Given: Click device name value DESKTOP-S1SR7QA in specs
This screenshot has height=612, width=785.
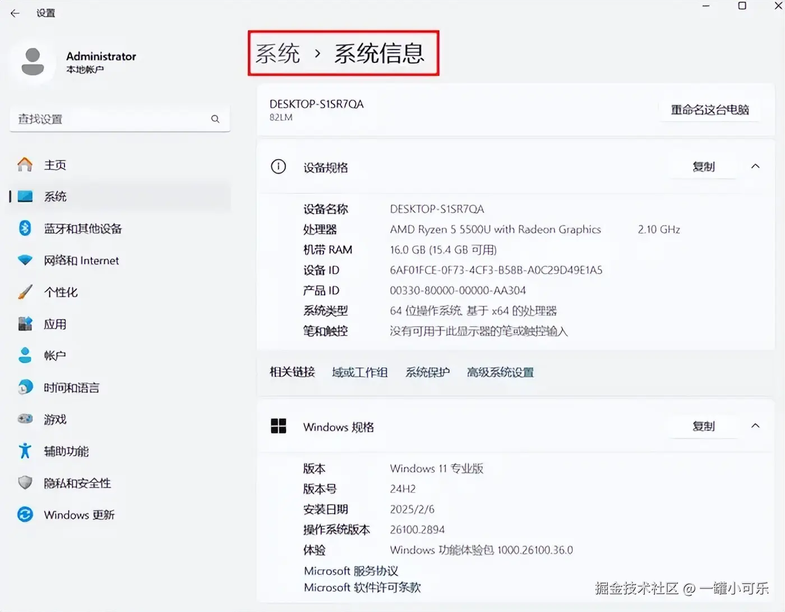Looking at the screenshot, I should 437,209.
